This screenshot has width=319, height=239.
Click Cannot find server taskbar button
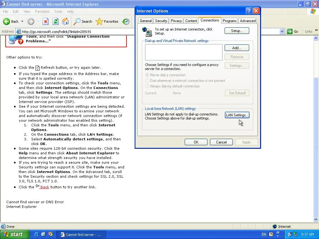pos(81,235)
